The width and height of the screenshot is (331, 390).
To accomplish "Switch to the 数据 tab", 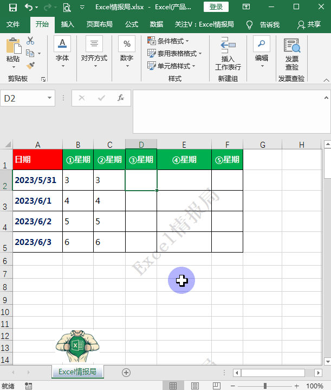I will (157, 24).
